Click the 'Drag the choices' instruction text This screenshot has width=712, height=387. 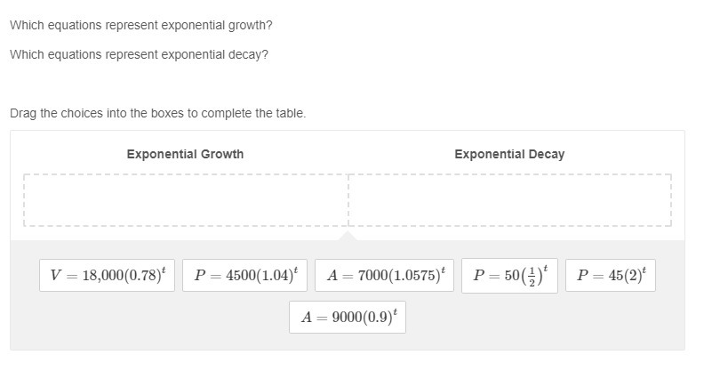(157, 113)
